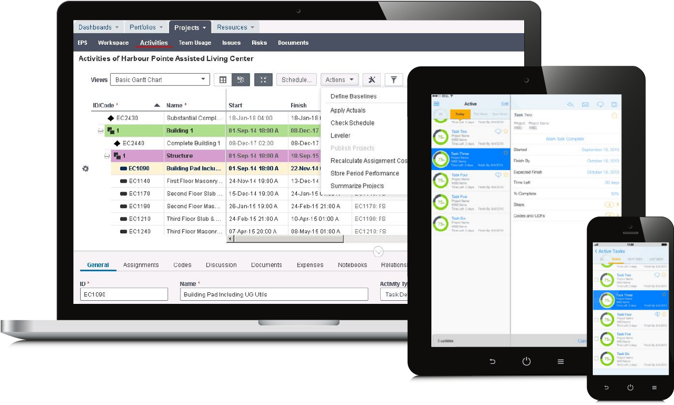
Task: Open the filter funnel icon
Action: pos(393,80)
